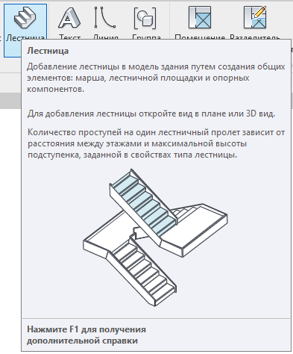
Task: Click 'Нажмите F1 для получения дополнительной справки'
Action: click(x=86, y=335)
